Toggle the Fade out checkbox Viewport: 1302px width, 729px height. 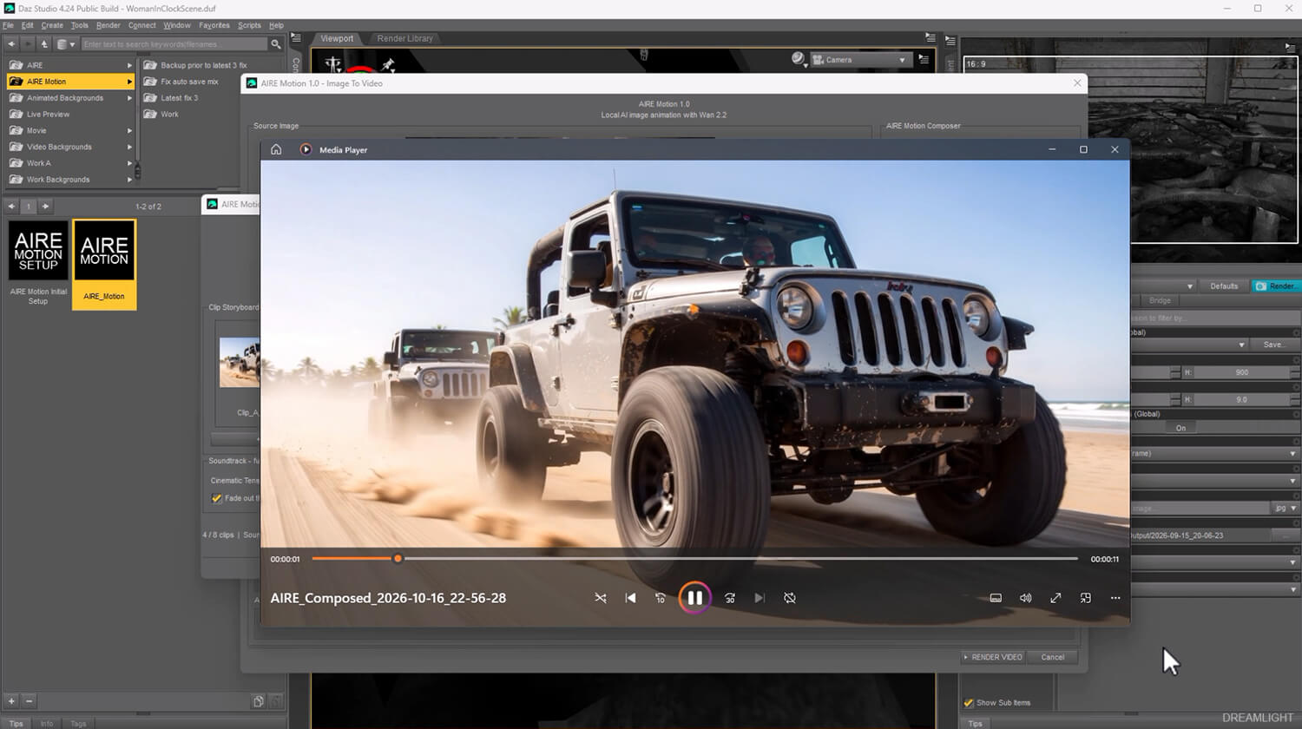click(x=217, y=498)
